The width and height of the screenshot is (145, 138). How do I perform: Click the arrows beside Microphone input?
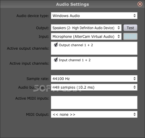(119, 36)
